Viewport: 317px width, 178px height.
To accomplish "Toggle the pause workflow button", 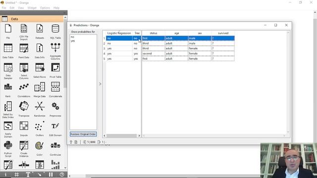I will tap(51, 175).
